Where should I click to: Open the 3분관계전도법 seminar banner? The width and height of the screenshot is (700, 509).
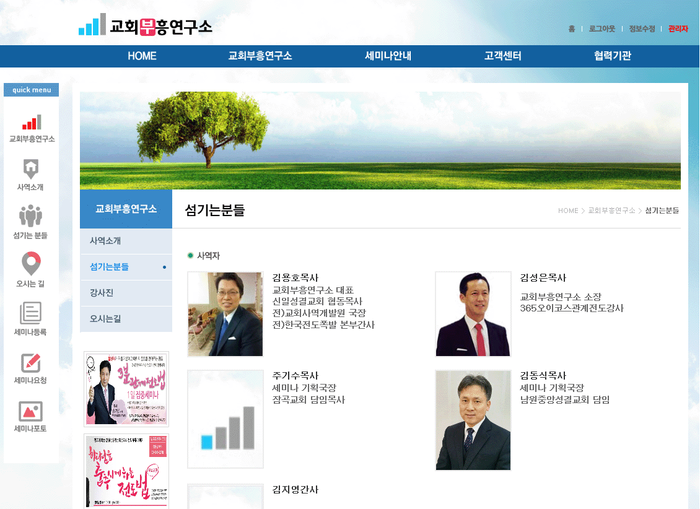pyautogui.click(x=126, y=389)
